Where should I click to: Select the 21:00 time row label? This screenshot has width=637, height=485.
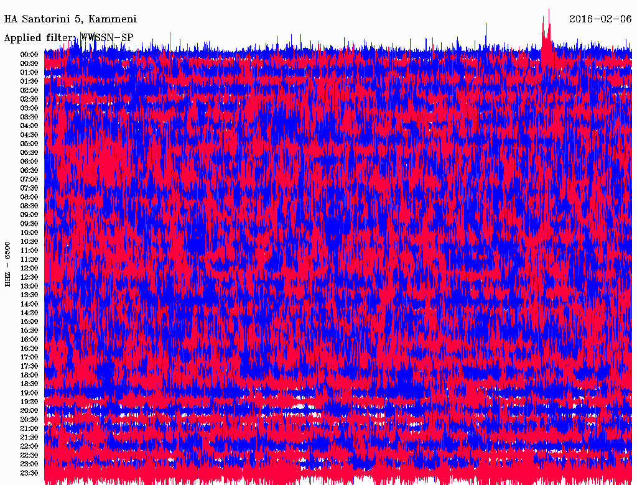[29, 428]
